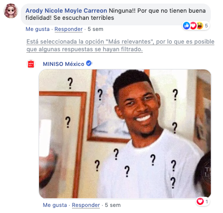Open the GIF reply's reaction count 1
Viewport: 223px width, 213px height.
click(x=207, y=201)
